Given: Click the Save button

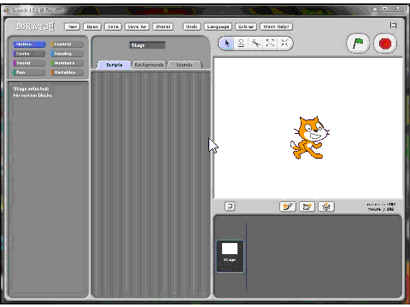Looking at the screenshot, I should 113,26.
